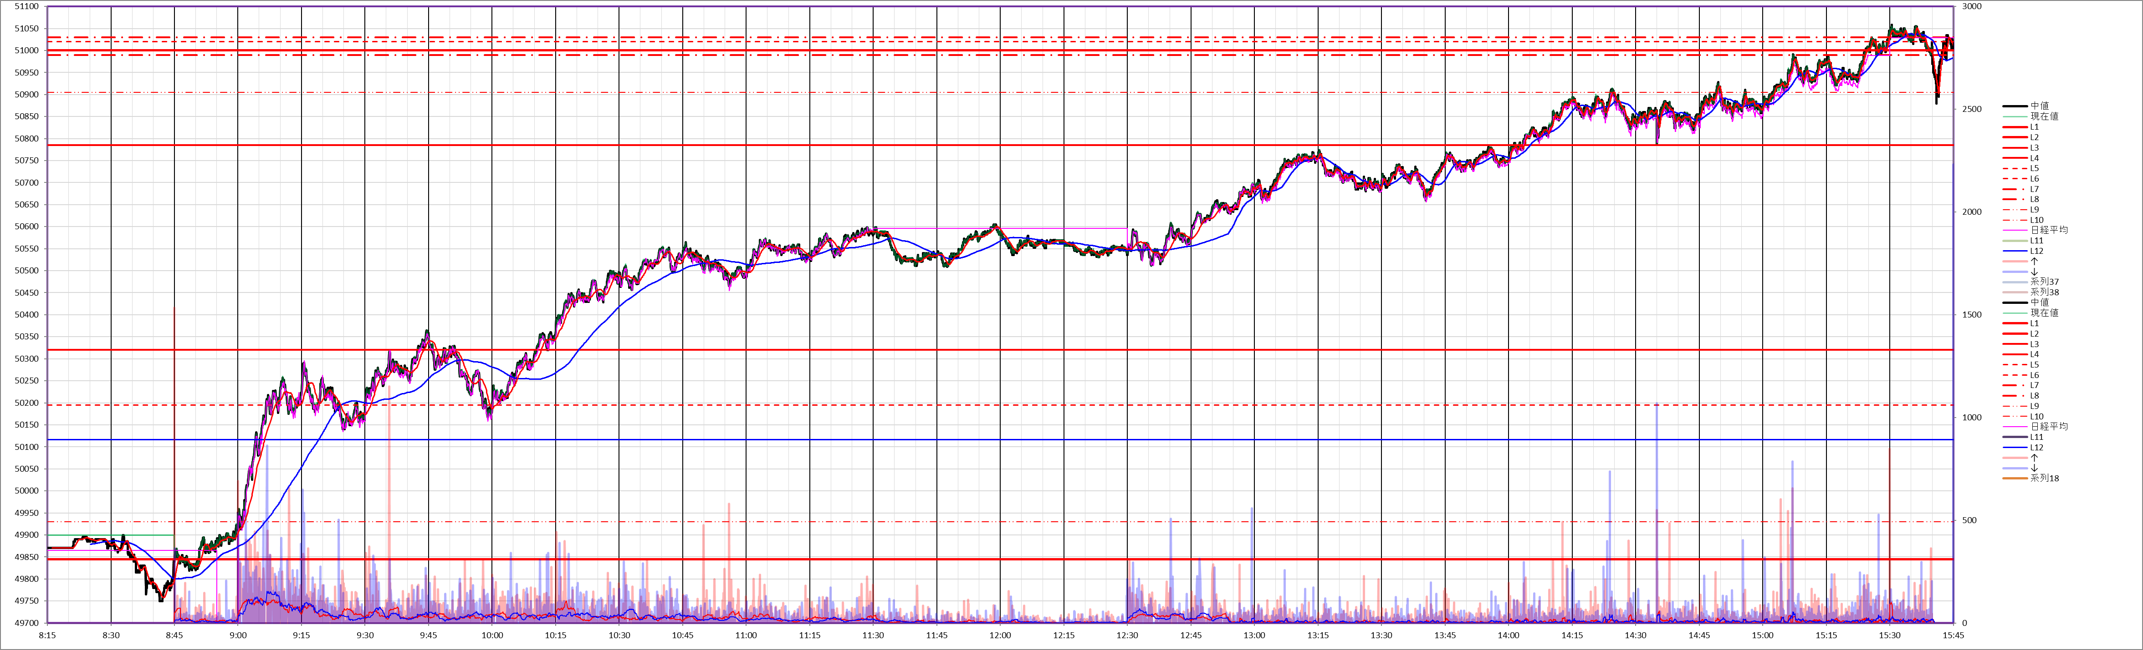This screenshot has height=650, width=2143.
Task: Click the 3000 label on the volume axis
Action: (x=1972, y=7)
